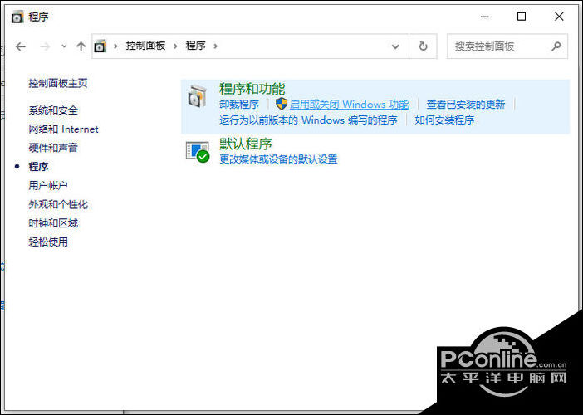The height and width of the screenshot is (415, 583).
Task: Click the shield icon beside 启用或关闭 Windows 功能
Action: coord(282,104)
